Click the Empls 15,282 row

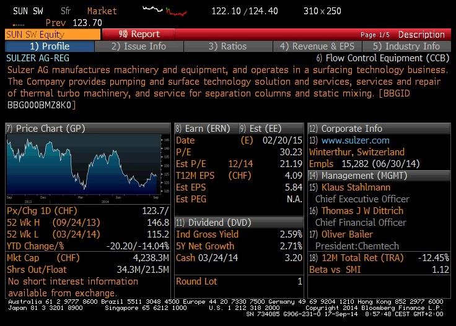coord(364,164)
